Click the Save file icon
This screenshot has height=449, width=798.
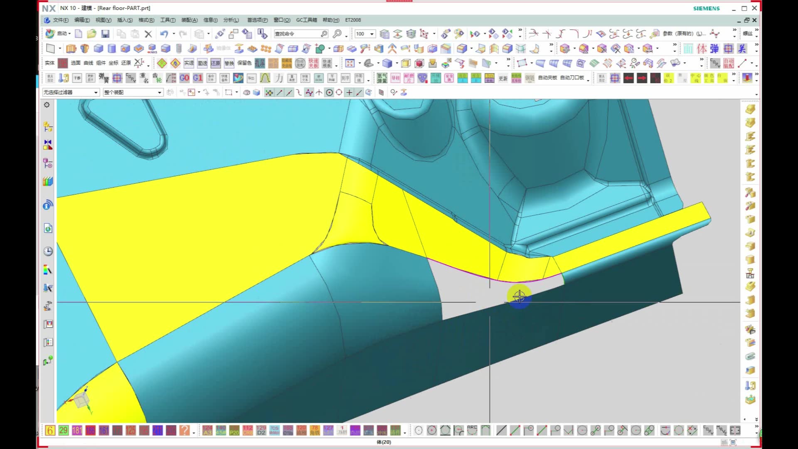pos(105,34)
